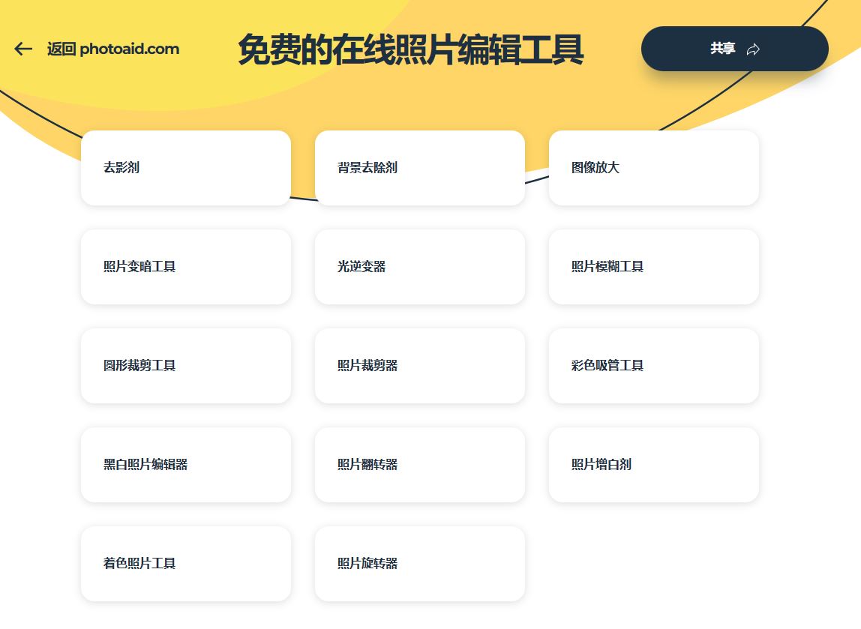This screenshot has width=861, height=629.
Task: Open the 着色照片工具 card
Action: pos(185,564)
